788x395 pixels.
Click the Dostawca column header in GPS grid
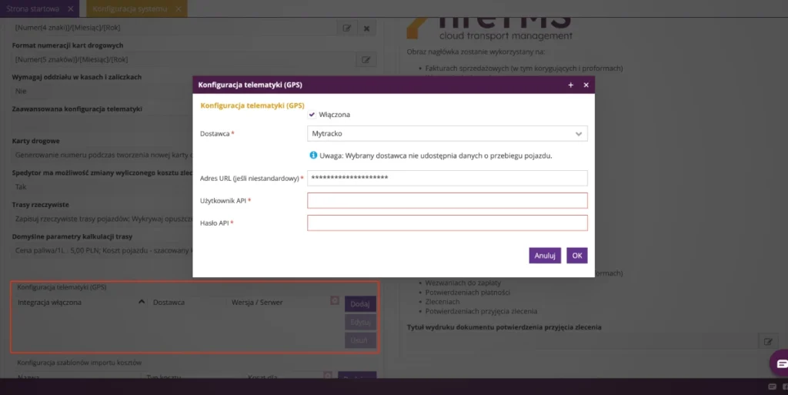(x=169, y=302)
